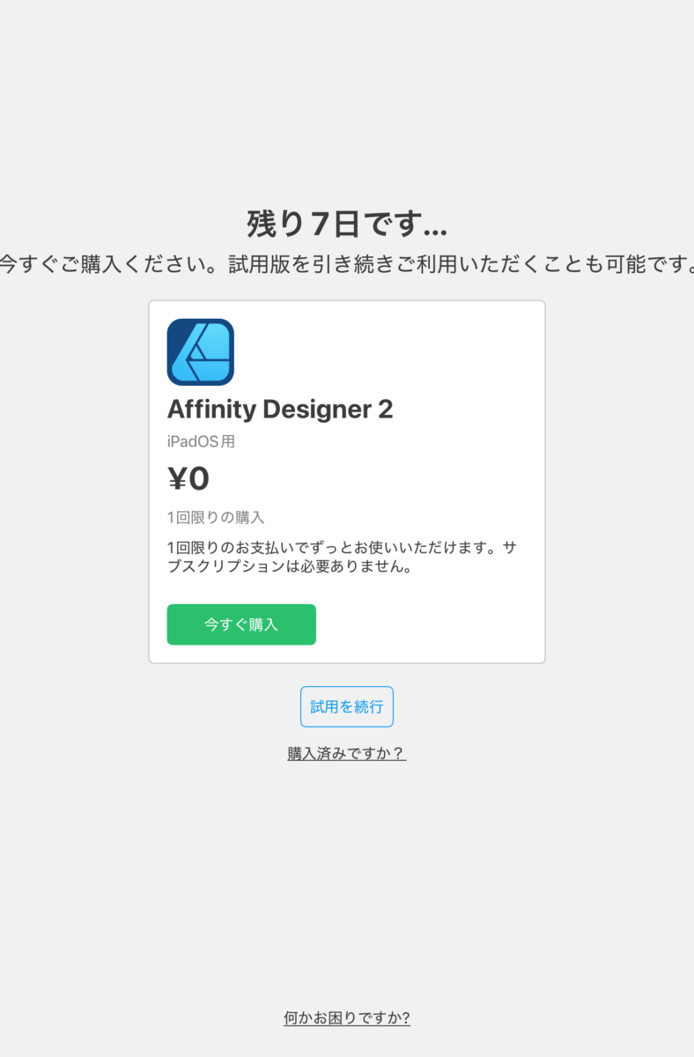Click the empty card area beside 今すぐ購入
This screenshot has width=694, height=1057.
click(x=432, y=625)
